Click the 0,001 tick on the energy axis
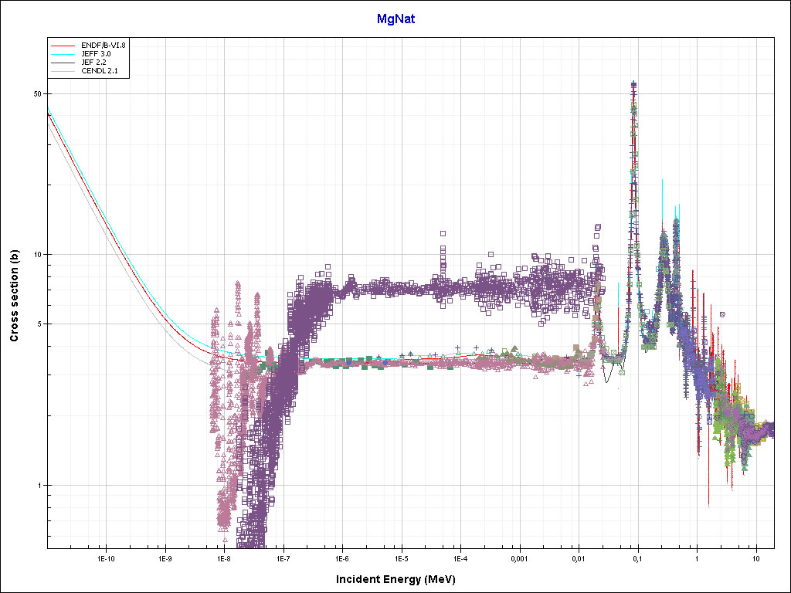Screen dimensions: 791x593 [518, 557]
